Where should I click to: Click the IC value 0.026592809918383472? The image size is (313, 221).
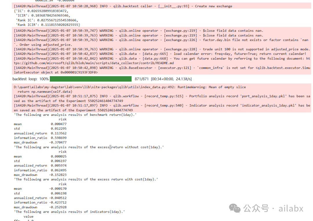coord(48,11)
